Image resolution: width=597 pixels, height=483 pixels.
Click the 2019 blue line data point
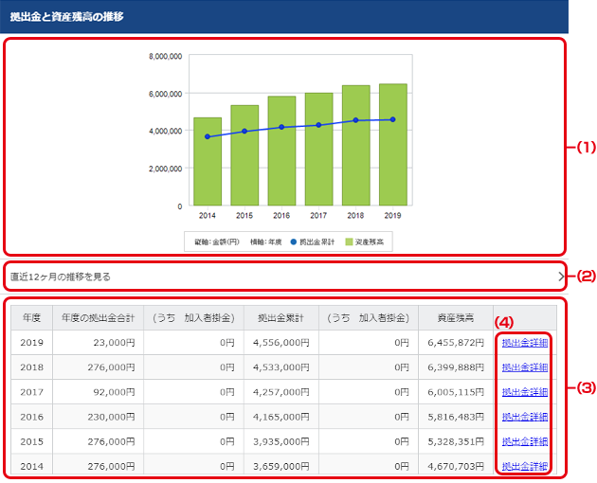click(x=393, y=119)
